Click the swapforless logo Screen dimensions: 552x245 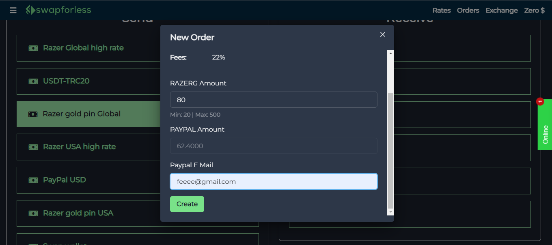point(58,10)
